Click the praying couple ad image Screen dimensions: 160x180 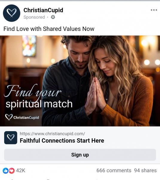pos(80,81)
